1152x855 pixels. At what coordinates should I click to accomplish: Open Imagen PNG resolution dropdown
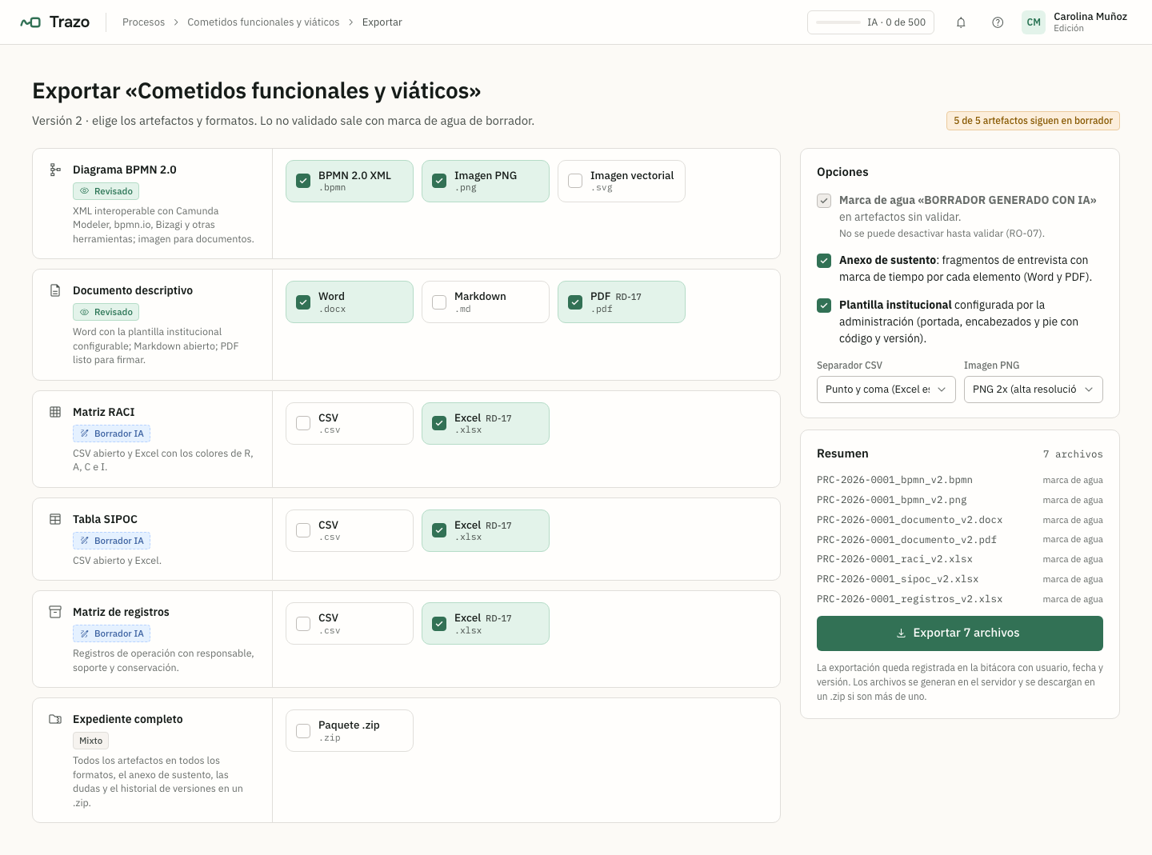(x=1034, y=390)
